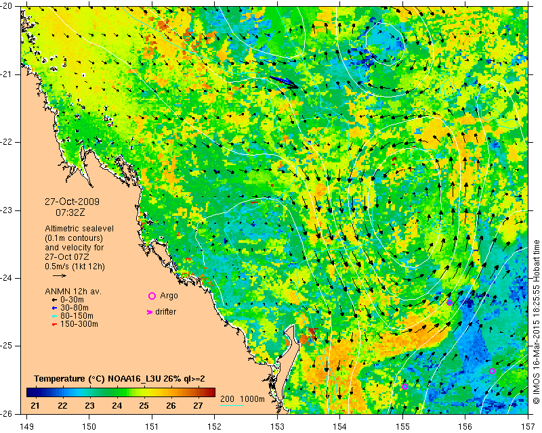The image size is (542, 433).
Task: Click the color bar tick label 21
Action: pyautogui.click(x=35, y=405)
